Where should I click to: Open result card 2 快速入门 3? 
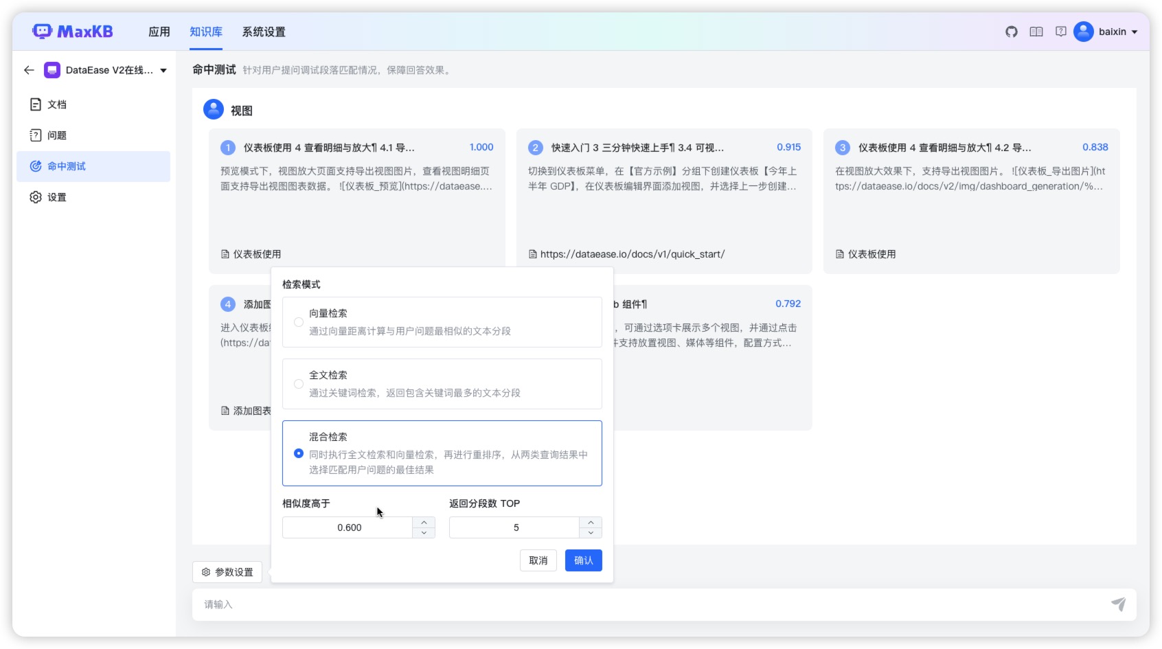point(664,201)
